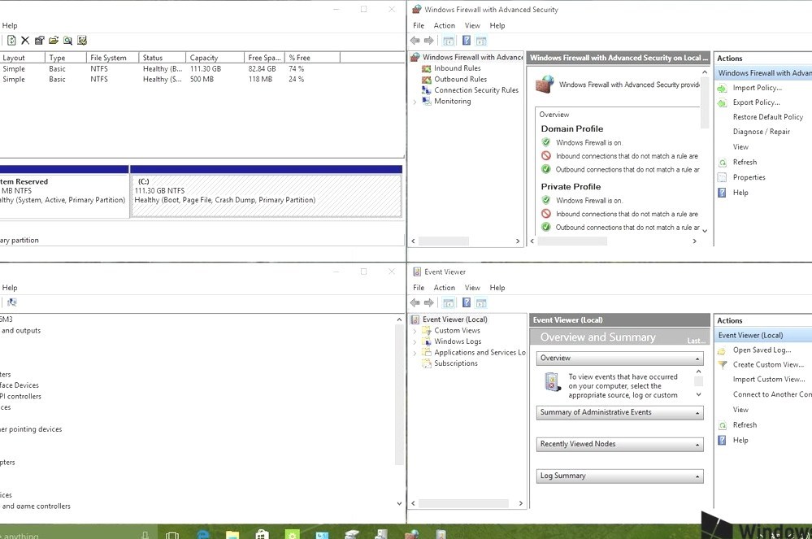Image resolution: width=812 pixels, height=539 pixels.
Task: Click Create Custom View in Event Viewer Actions pane
Action: pos(768,364)
